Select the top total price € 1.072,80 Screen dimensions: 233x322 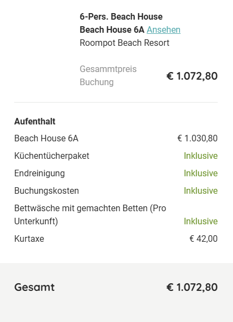(192, 76)
